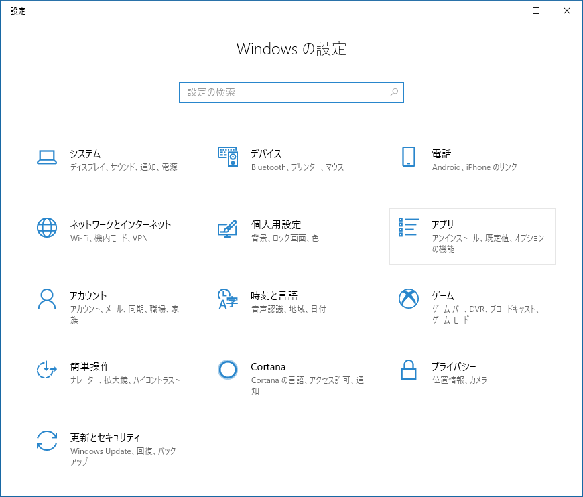Open the System settings laptop icon
This screenshot has width=583, height=497.
point(47,157)
